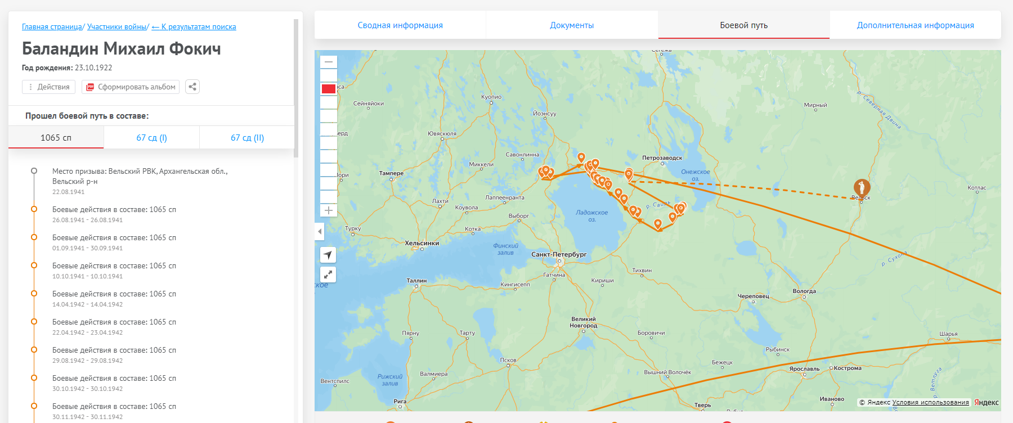Open the Дополнительная информация tab
The height and width of the screenshot is (423, 1013).
click(915, 25)
